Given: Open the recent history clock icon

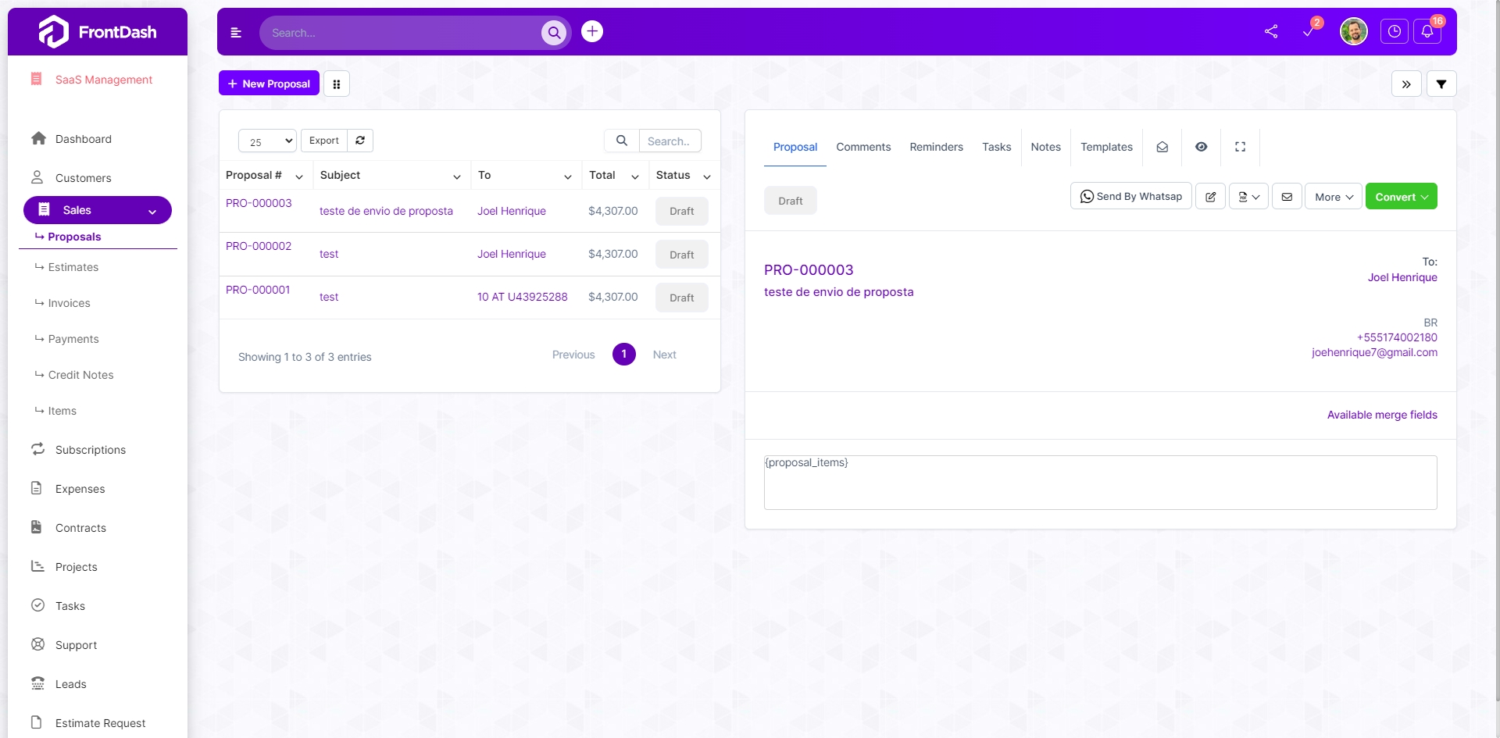Looking at the screenshot, I should (1395, 31).
